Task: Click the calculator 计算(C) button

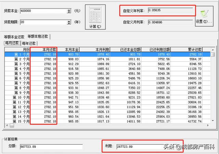Action: [95, 17]
